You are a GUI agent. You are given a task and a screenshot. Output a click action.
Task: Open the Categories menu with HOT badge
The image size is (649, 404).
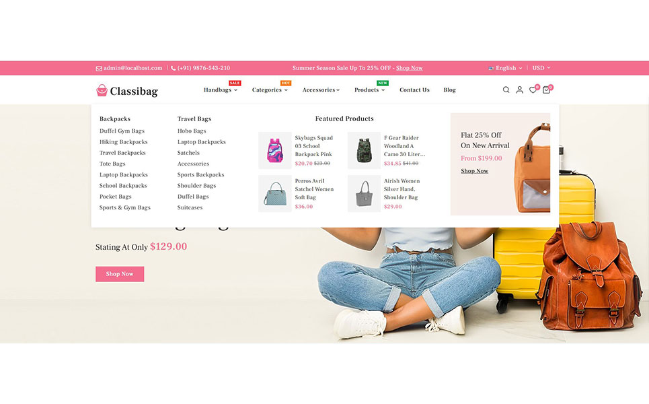coord(270,90)
